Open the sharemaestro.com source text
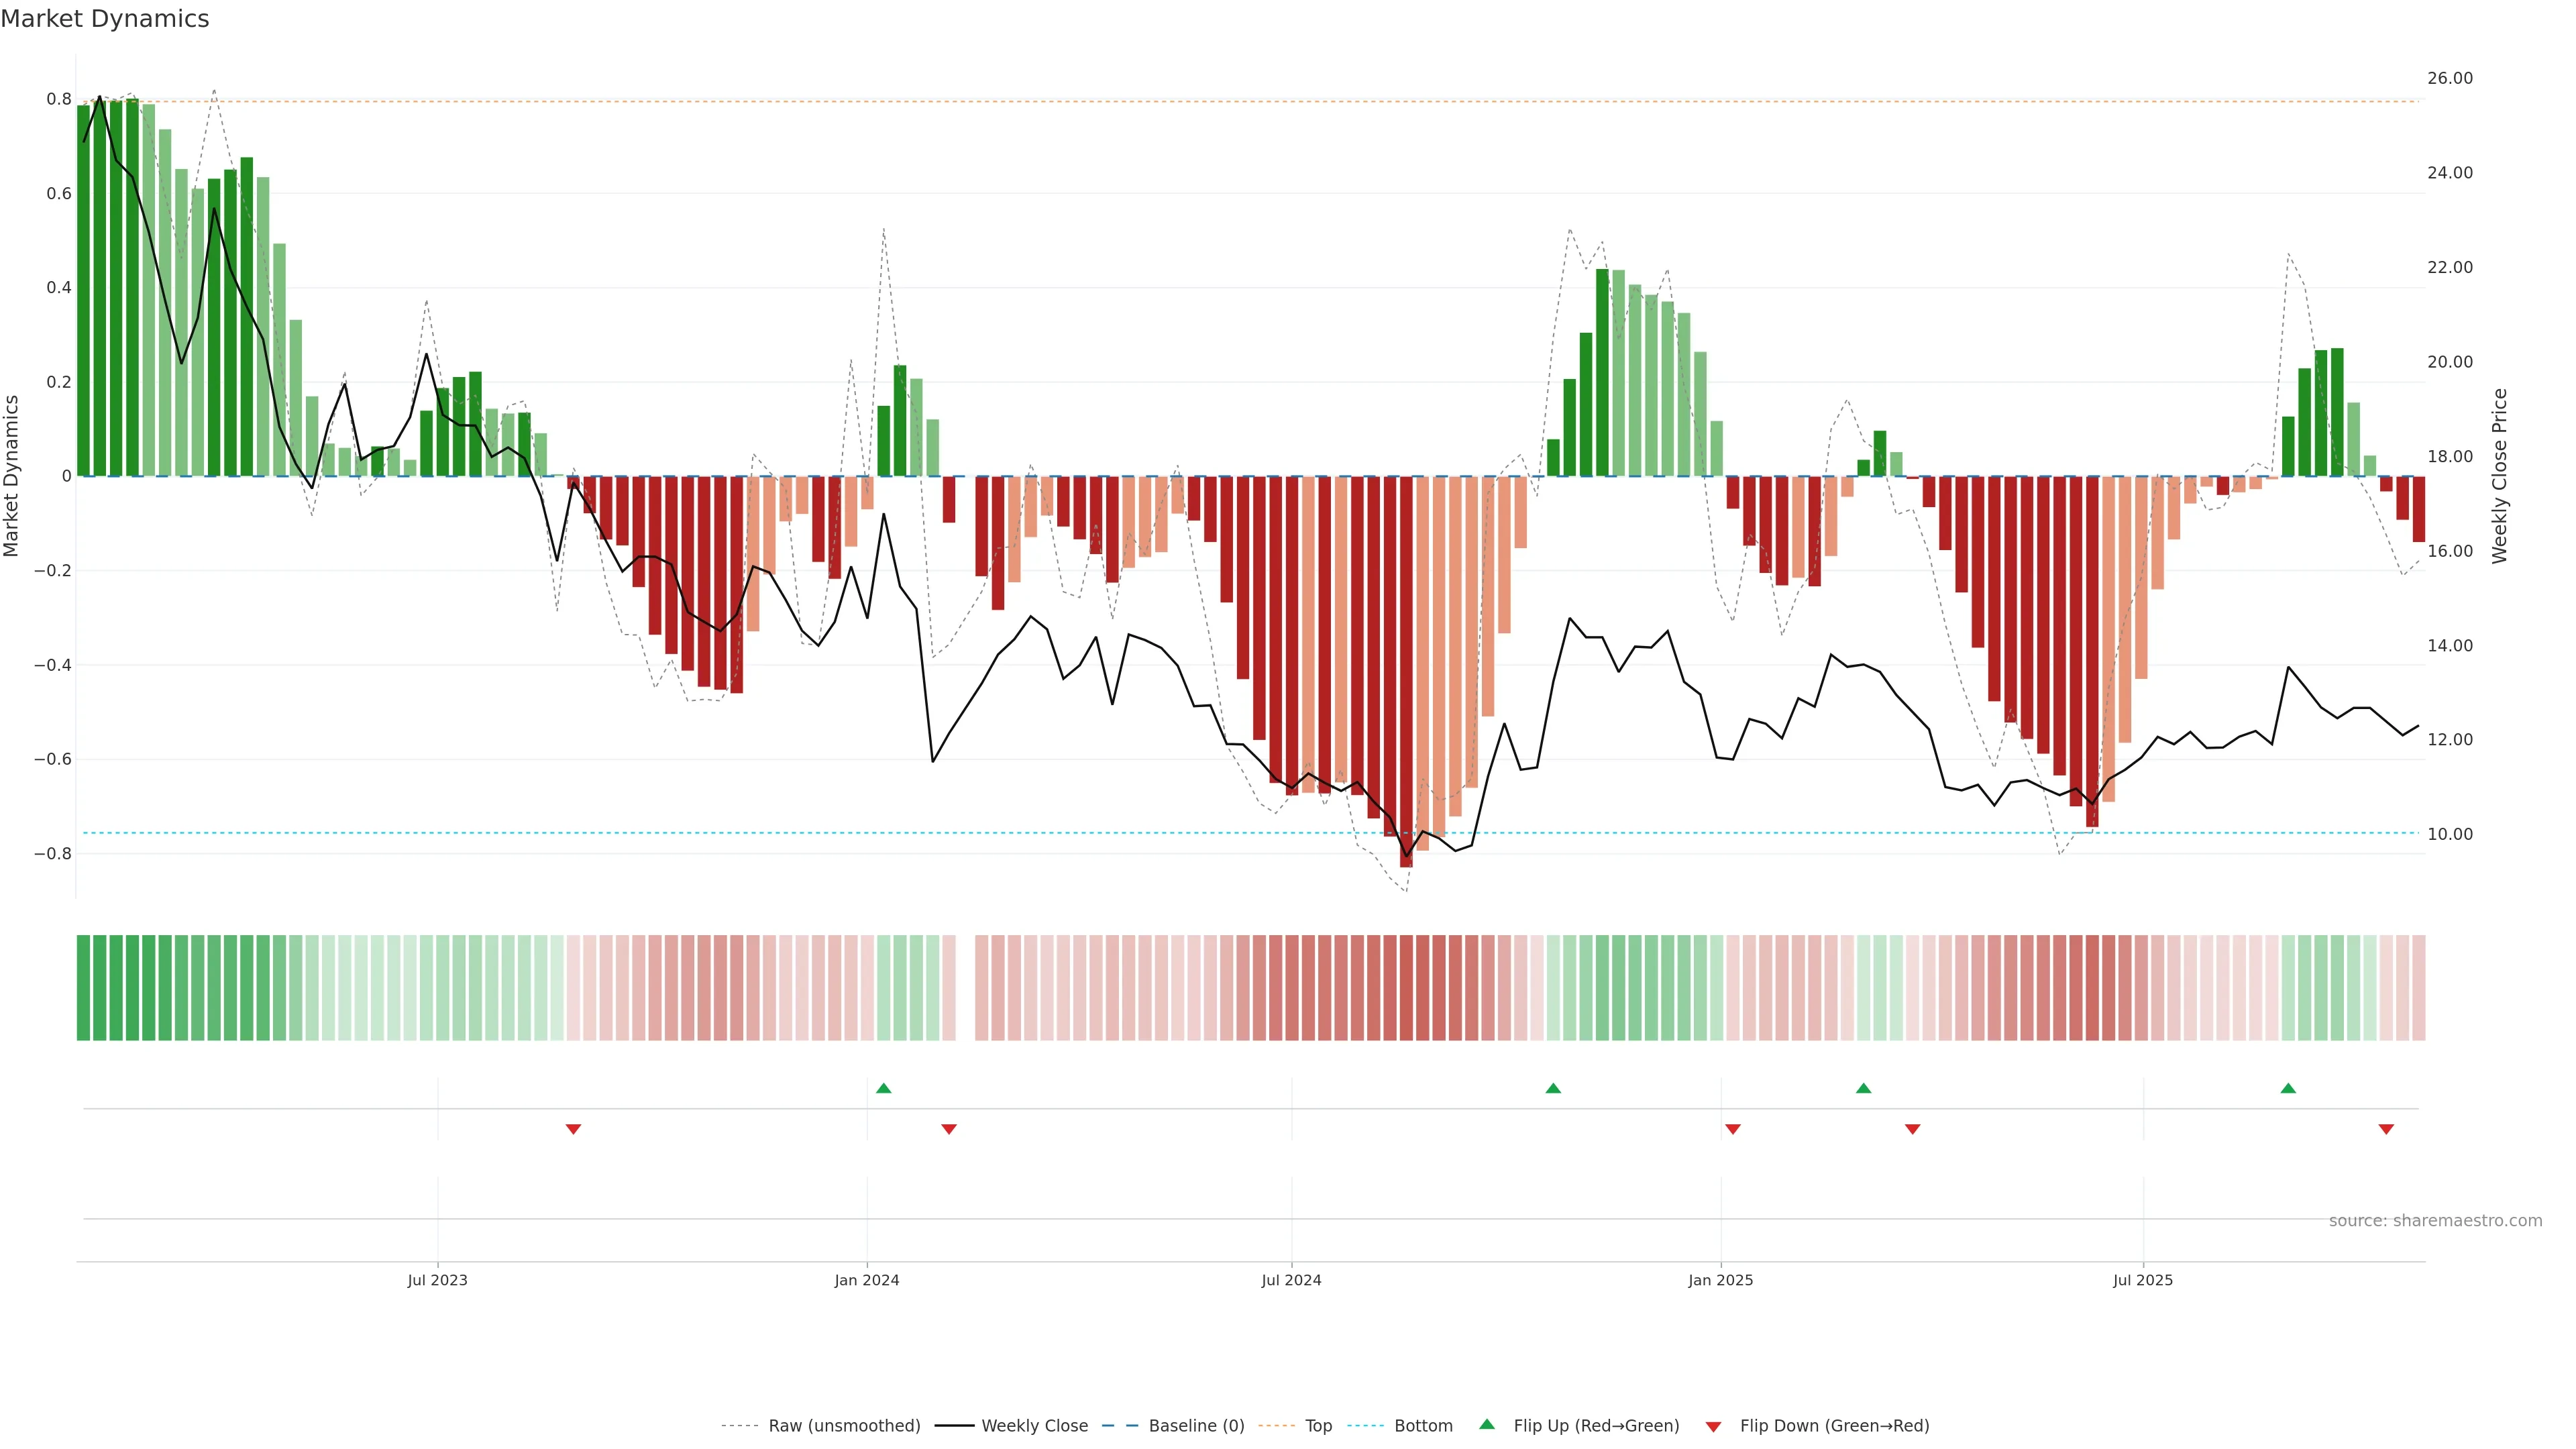2576x1449 pixels. pos(2435,1221)
